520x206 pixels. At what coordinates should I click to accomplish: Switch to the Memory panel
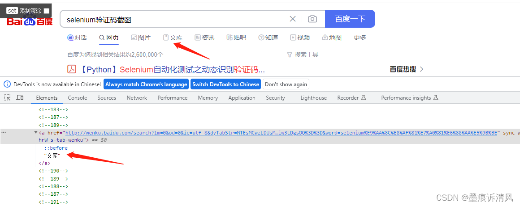[x=208, y=98]
